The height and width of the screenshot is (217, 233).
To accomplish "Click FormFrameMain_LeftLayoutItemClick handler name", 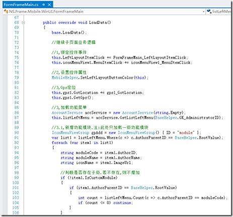I will pos(149,58).
